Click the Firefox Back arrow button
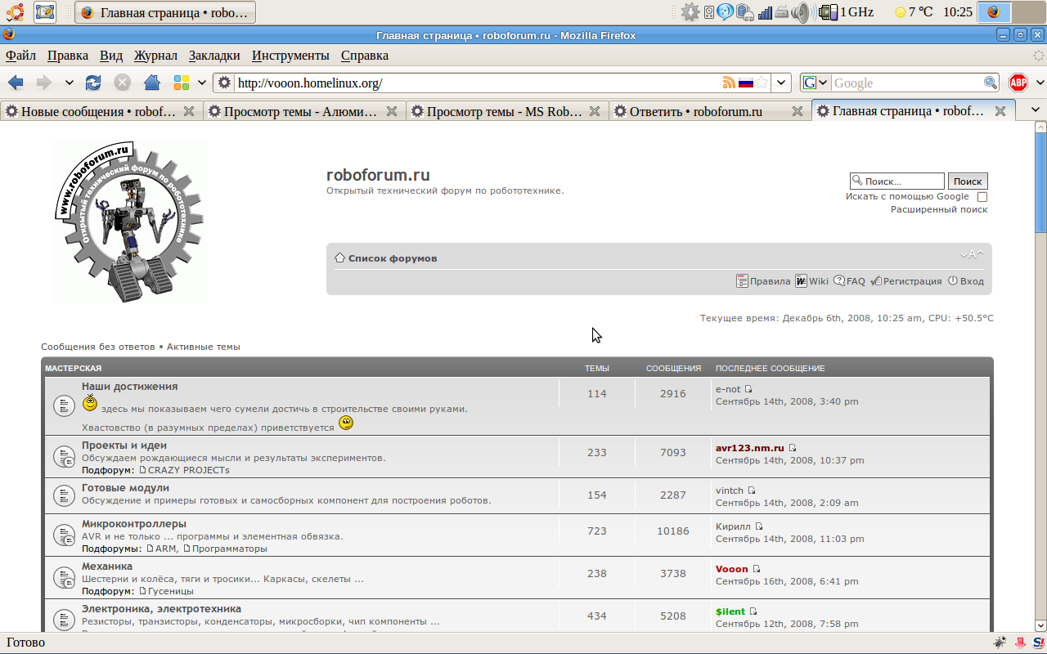The width and height of the screenshot is (1047, 654). pos(16,83)
